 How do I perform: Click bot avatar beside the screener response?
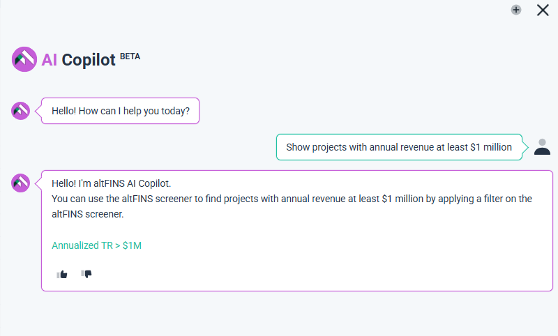[x=21, y=183]
